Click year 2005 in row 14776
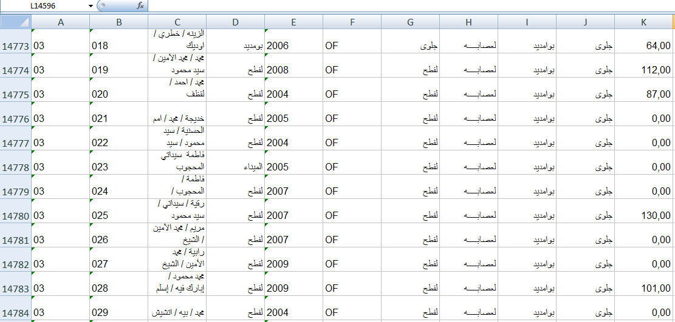The image size is (675, 322). tap(293, 114)
